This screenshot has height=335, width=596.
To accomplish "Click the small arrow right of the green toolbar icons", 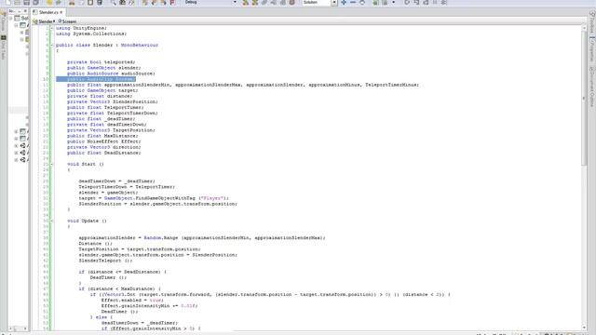I will [393, 2].
